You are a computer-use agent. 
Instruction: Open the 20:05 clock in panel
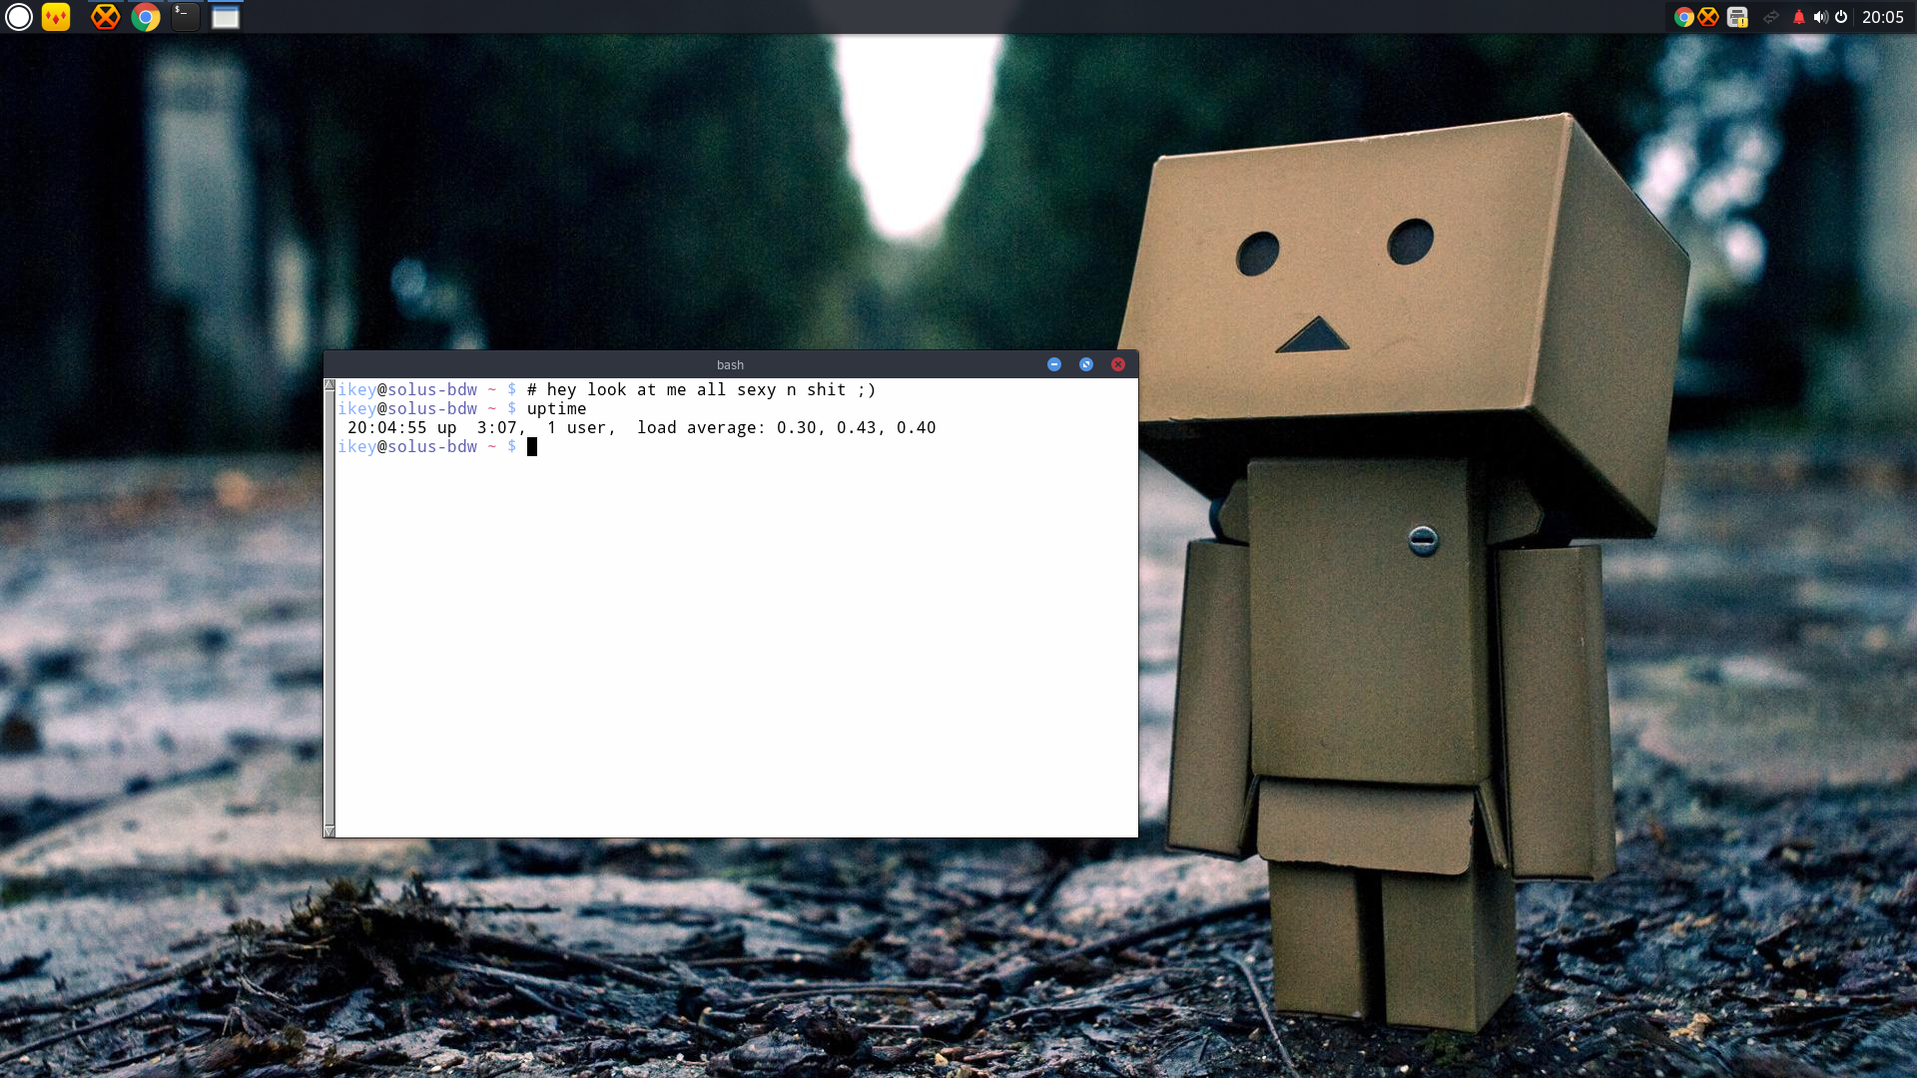point(1883,17)
